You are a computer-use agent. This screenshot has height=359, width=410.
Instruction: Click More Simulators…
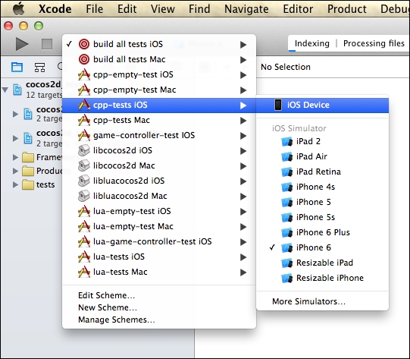(x=308, y=301)
